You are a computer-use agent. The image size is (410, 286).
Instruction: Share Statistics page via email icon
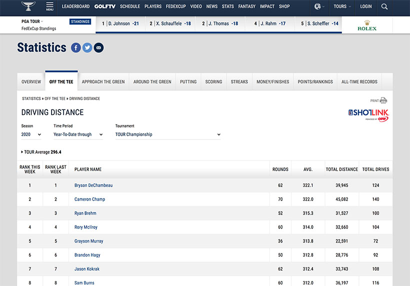98,47
